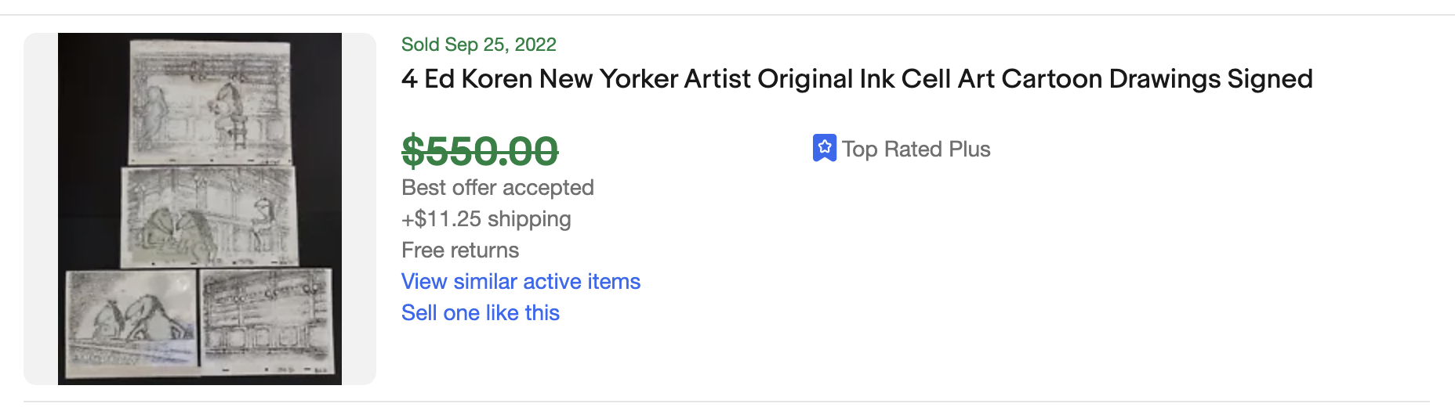1455x418 pixels.
Task: Click the struck-through $550.00 sold price
Action: coord(480,151)
